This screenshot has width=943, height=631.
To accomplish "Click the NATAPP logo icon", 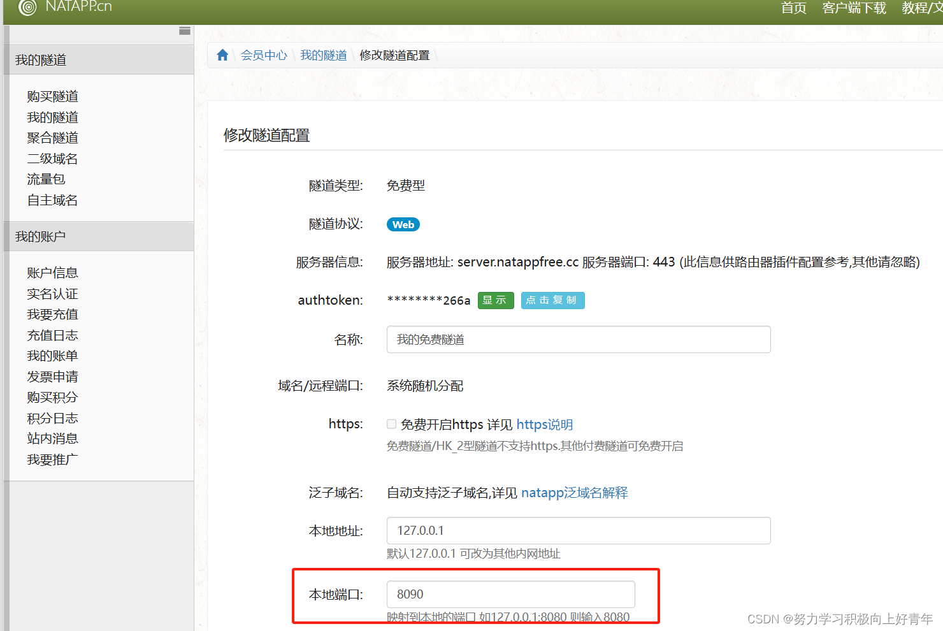I will click(27, 7).
